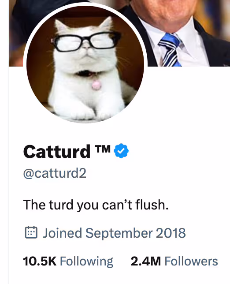Click the blue striped tie in banner
The image size is (230, 284).
point(170,50)
